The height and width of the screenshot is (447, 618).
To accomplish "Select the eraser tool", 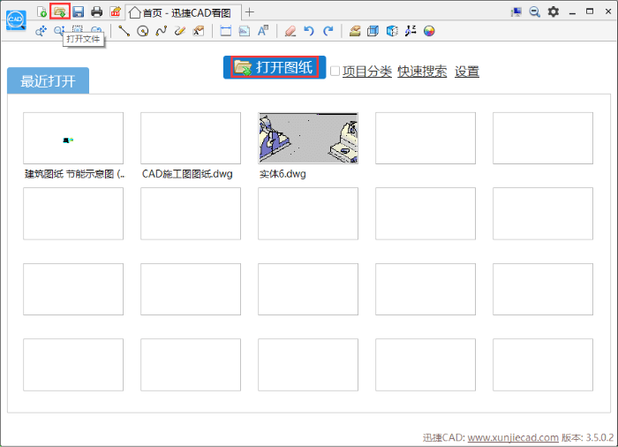I will (x=290, y=31).
